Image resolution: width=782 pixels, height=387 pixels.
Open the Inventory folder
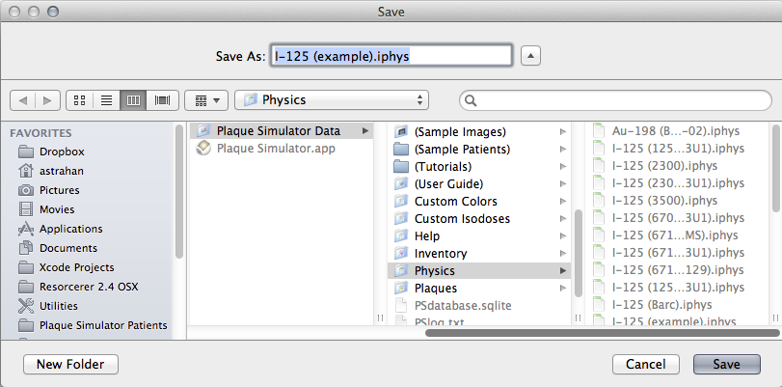441,254
